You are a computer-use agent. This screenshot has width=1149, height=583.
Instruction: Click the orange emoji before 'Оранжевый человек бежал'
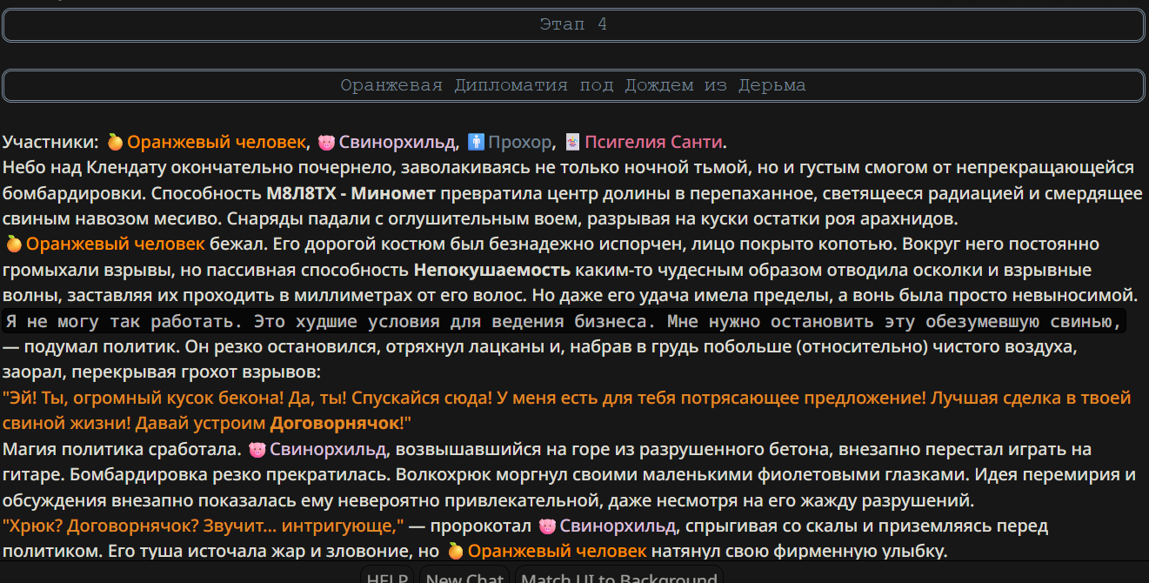pos(13,244)
